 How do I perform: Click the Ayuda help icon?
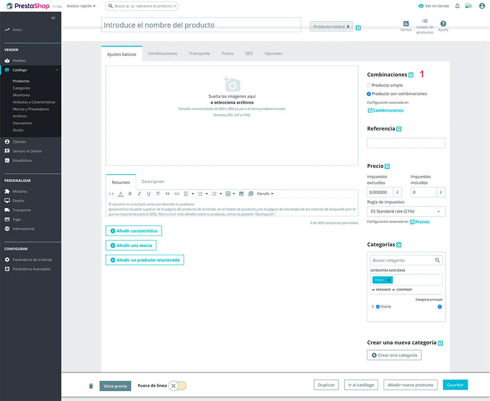[x=443, y=24]
